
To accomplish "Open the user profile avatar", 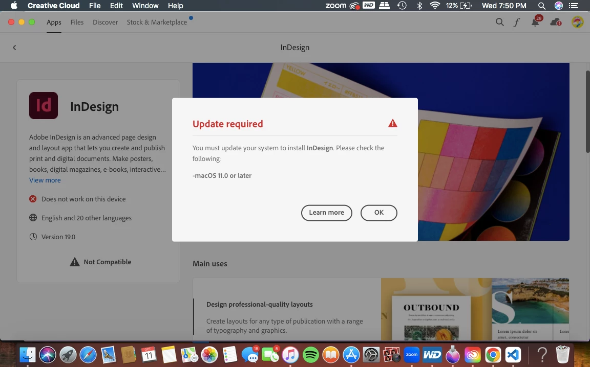I will [x=577, y=22].
